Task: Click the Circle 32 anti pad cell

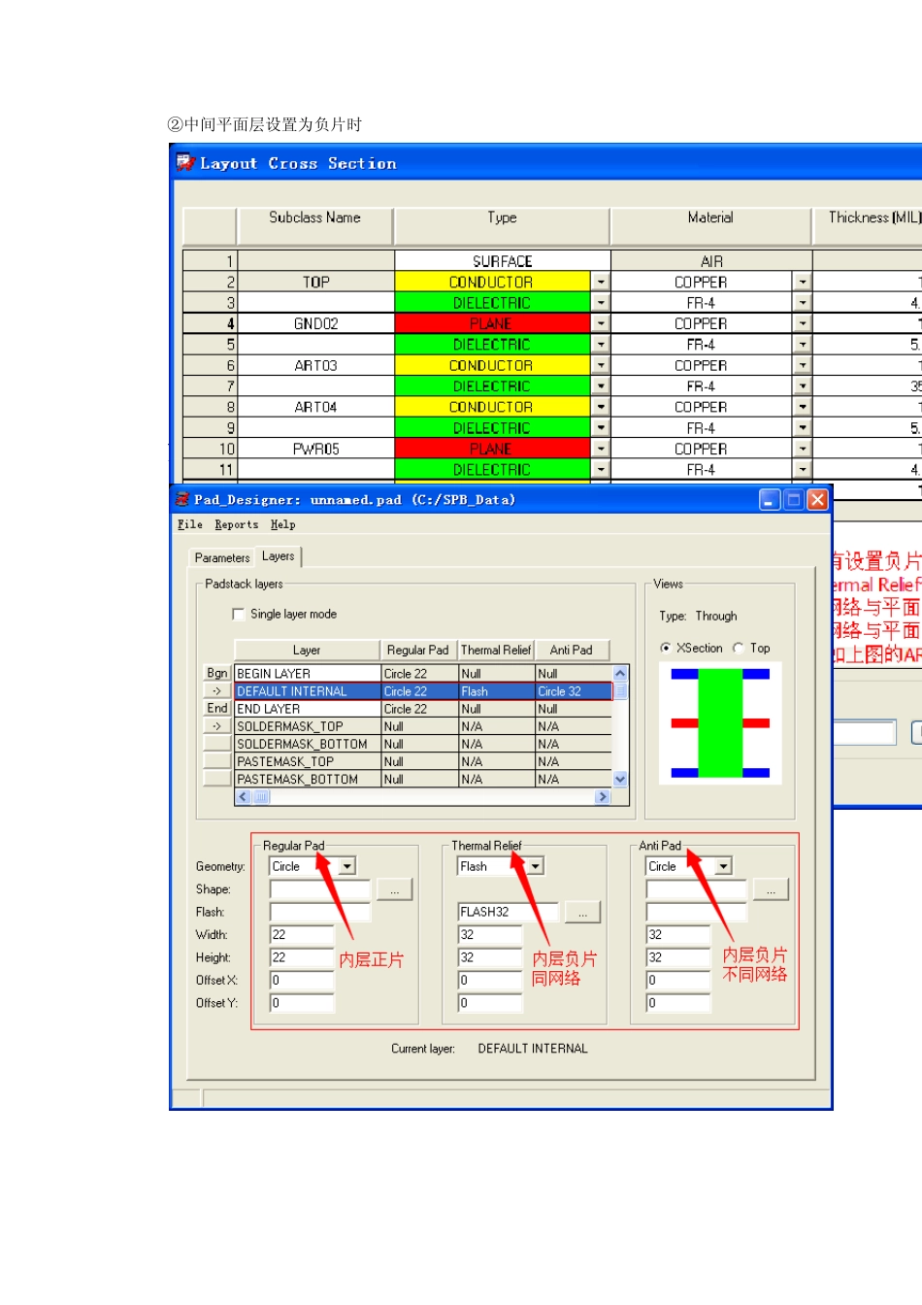Action: [573, 691]
